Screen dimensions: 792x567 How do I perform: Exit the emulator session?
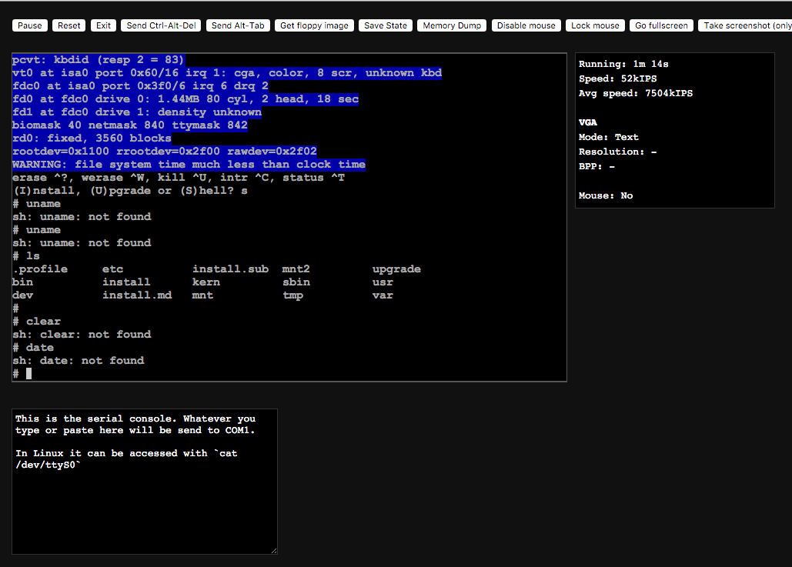point(102,25)
